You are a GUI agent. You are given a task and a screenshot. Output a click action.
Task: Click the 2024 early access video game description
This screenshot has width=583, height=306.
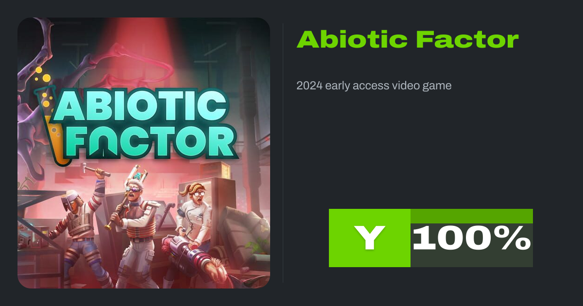(374, 86)
